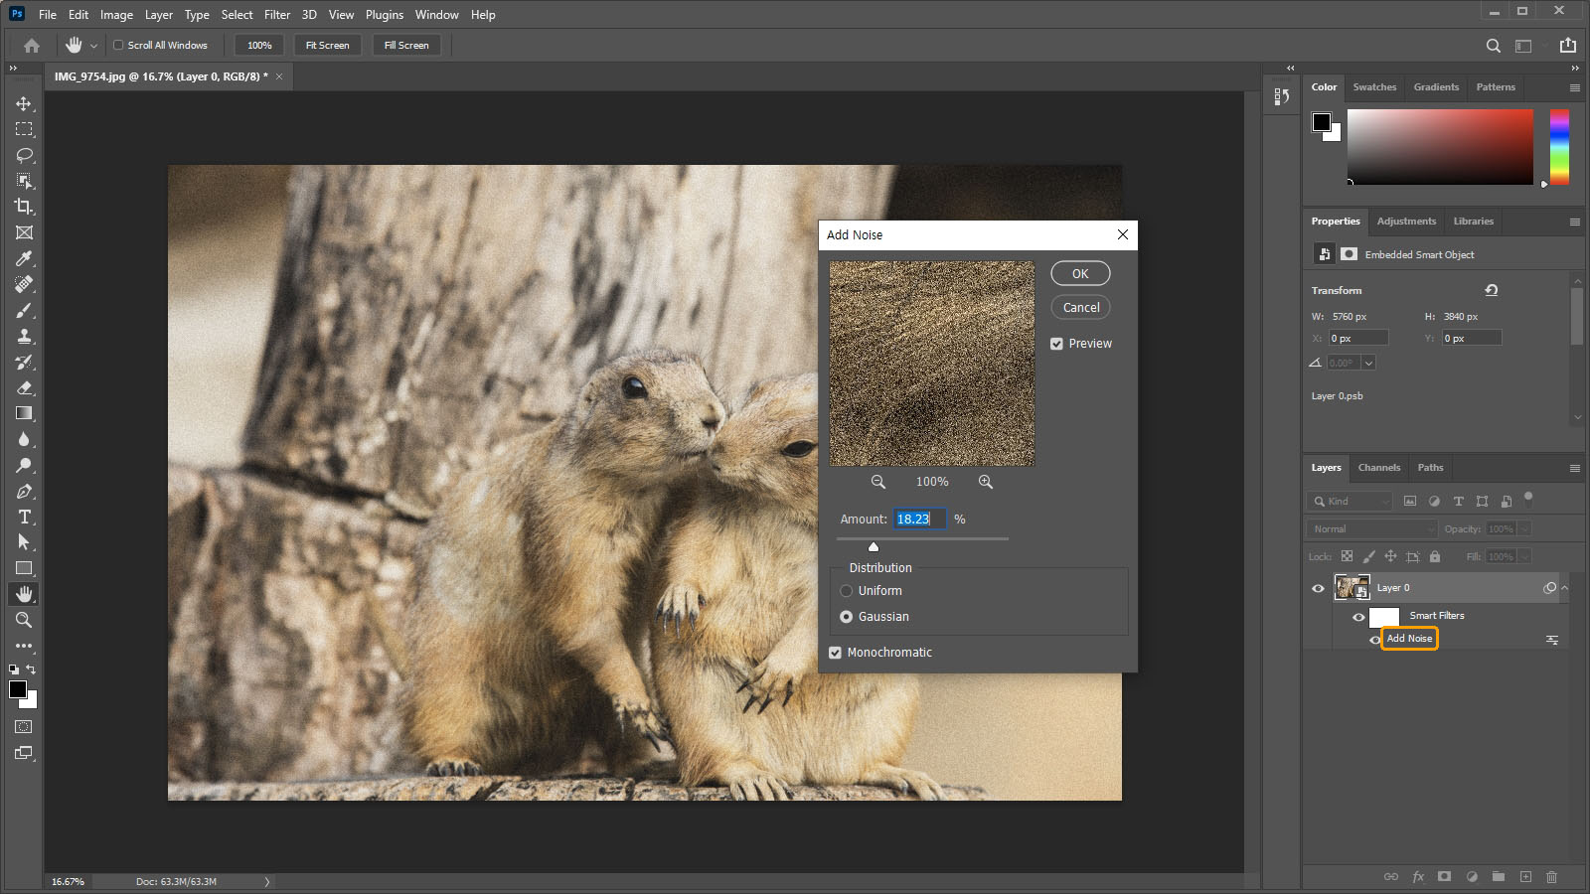1590x894 pixels.
Task: Select the Eraser tool
Action: coord(24,387)
